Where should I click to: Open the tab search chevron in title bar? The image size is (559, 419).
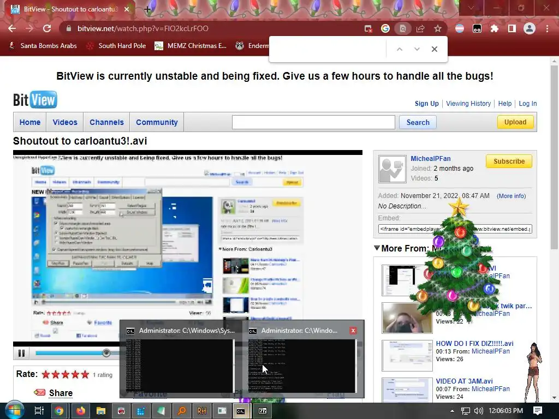pyautogui.click(x=471, y=8)
